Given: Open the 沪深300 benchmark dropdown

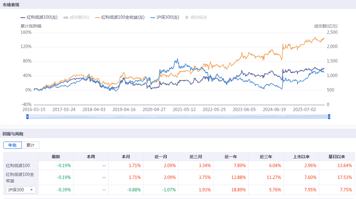Looking at the screenshot, I should [x=21, y=190].
